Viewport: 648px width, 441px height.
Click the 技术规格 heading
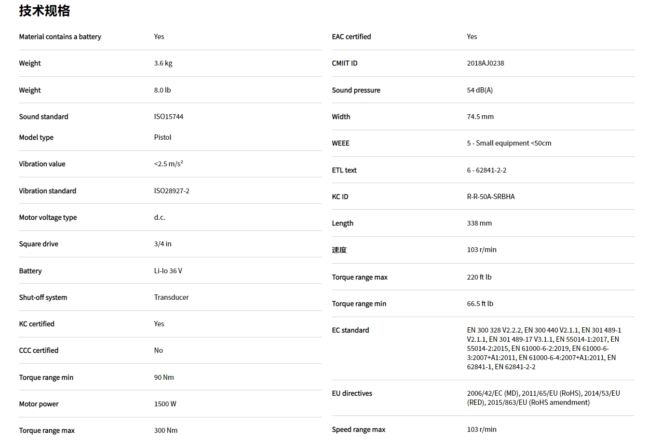(x=44, y=11)
